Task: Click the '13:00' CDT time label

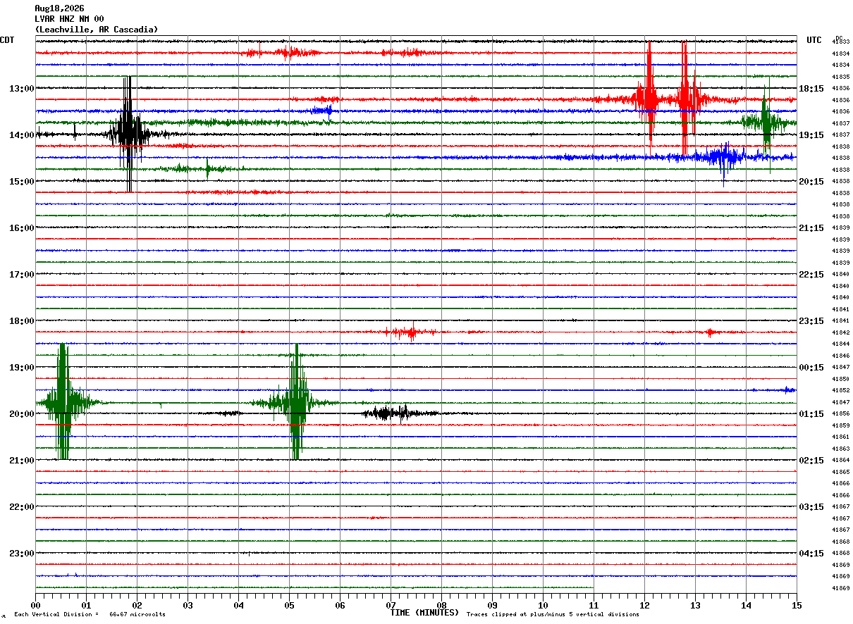Action: coord(22,89)
